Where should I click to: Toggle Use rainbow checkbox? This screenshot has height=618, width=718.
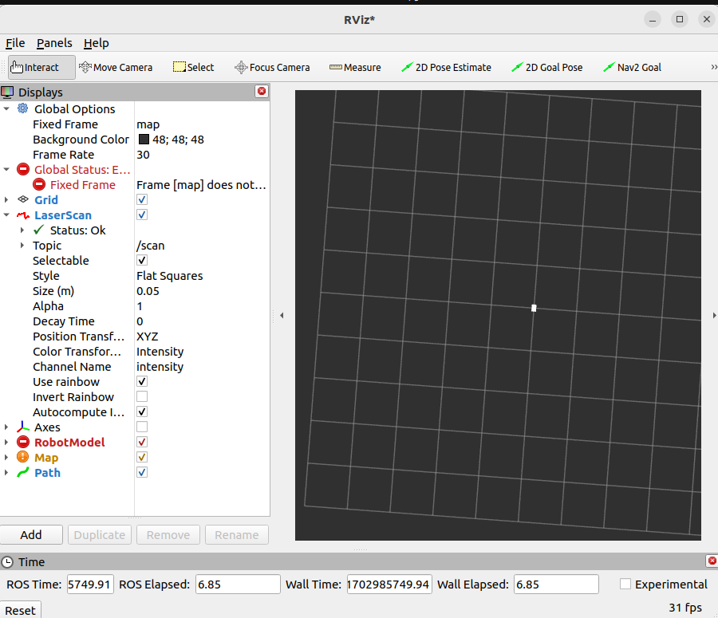pyautogui.click(x=142, y=381)
